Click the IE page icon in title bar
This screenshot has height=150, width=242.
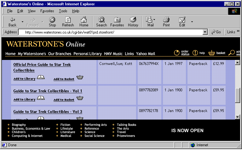(4, 4)
